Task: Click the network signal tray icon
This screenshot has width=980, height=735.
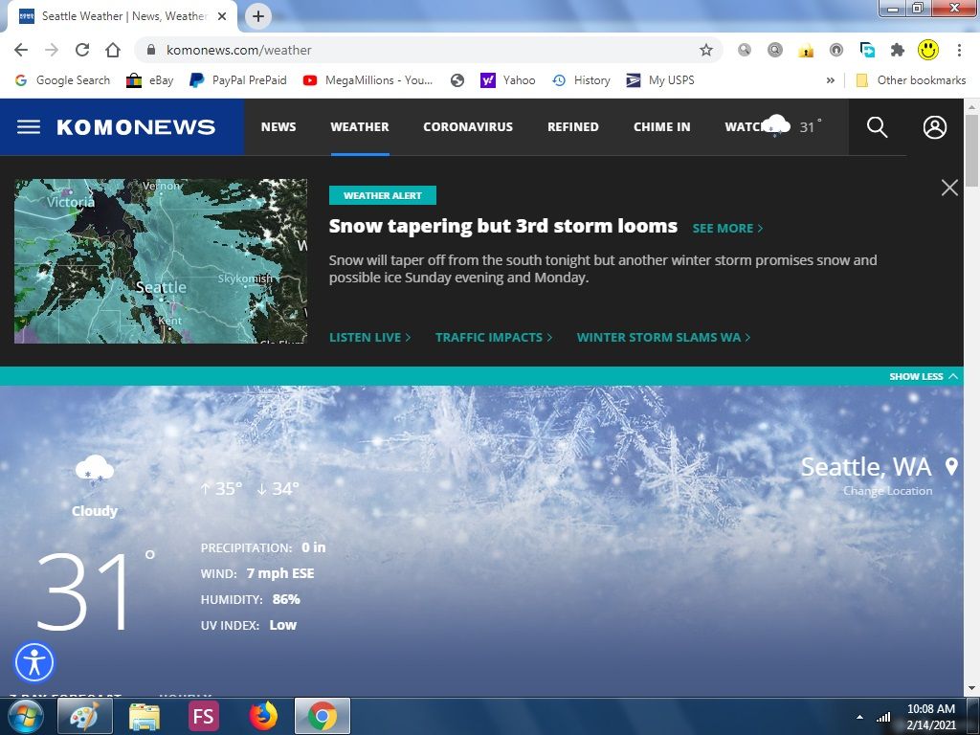Action: [883, 717]
